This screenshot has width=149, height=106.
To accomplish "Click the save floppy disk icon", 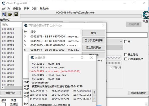I will pos(16,14).
